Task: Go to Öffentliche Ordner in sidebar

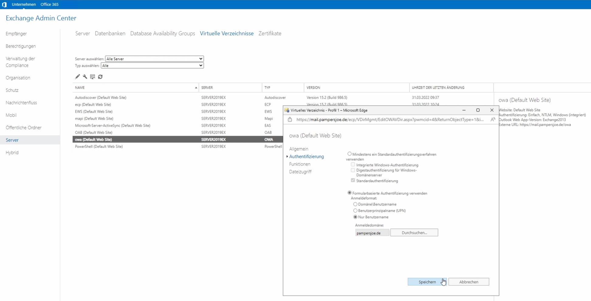Action: click(24, 128)
